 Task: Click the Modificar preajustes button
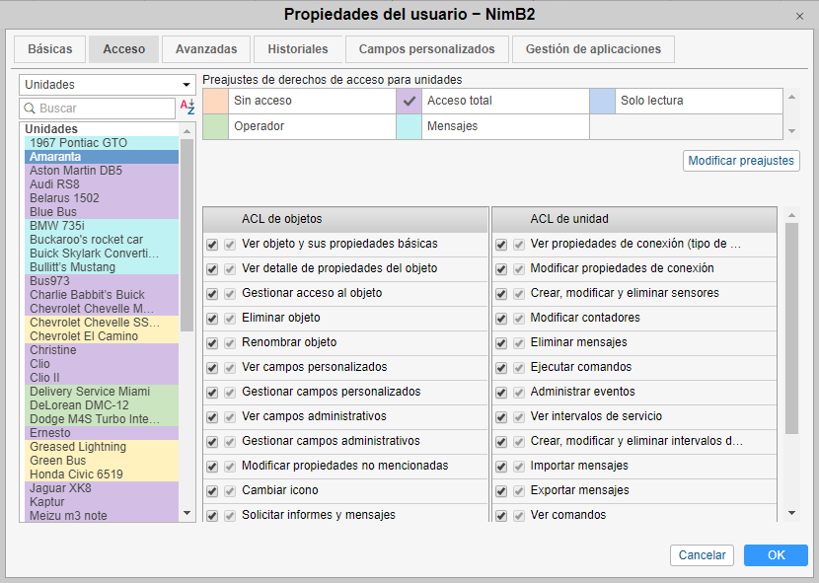point(740,161)
